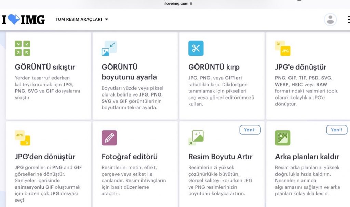Image resolution: width=350 pixels, height=207 pixels.
Task: Go to home via iLoveIMG logo
Action: 23,19
